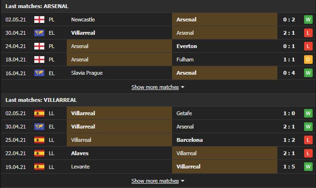The height and width of the screenshot is (188, 316).
Task: Click the Europe flag on Slavia Prague row
Action: click(39, 73)
